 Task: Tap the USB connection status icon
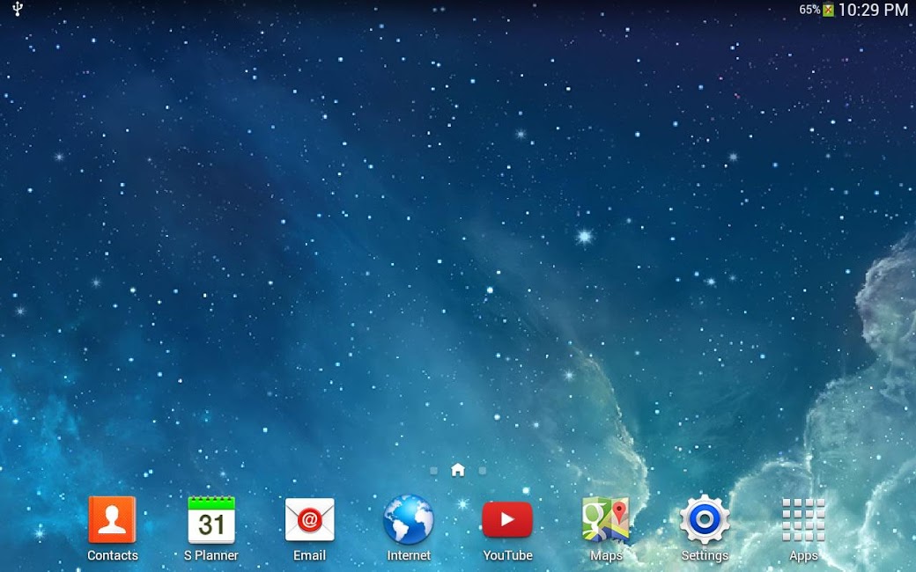[17, 10]
